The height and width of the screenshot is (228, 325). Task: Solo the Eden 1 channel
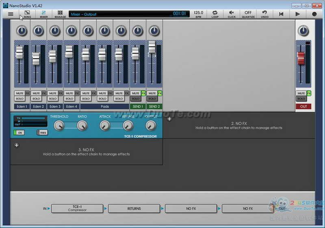click(19, 99)
